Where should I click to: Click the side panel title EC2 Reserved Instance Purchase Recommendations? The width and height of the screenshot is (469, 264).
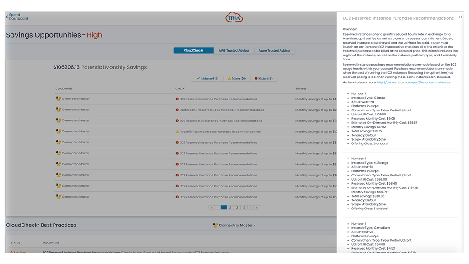pyautogui.click(x=398, y=18)
